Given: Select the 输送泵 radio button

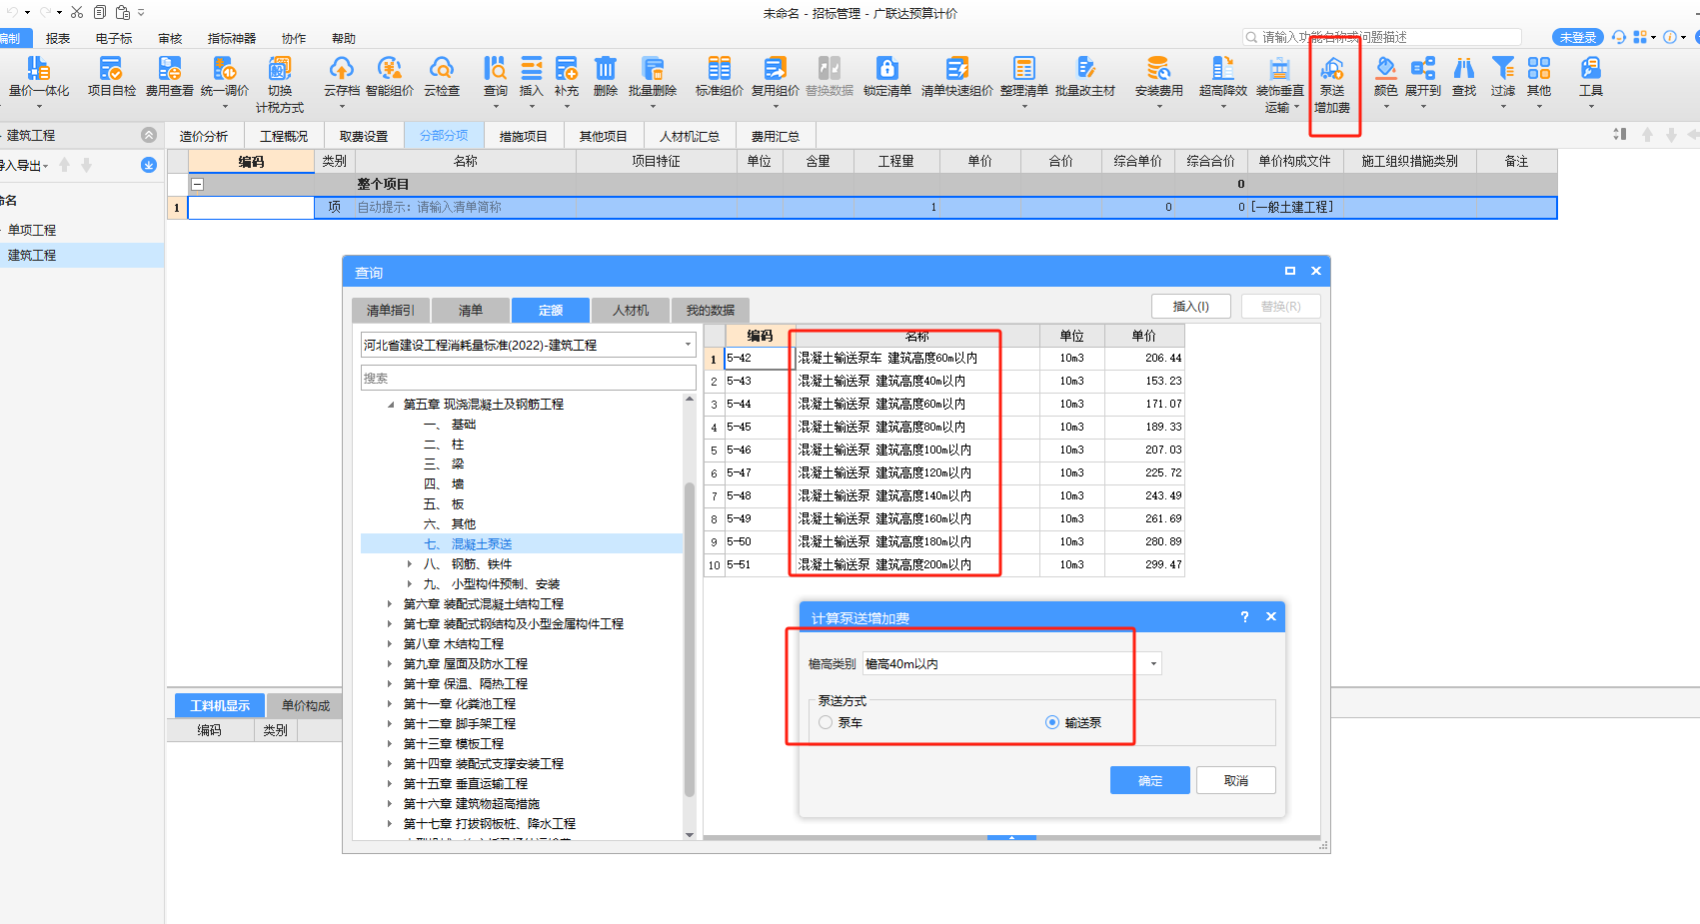Looking at the screenshot, I should pyautogui.click(x=1052, y=722).
